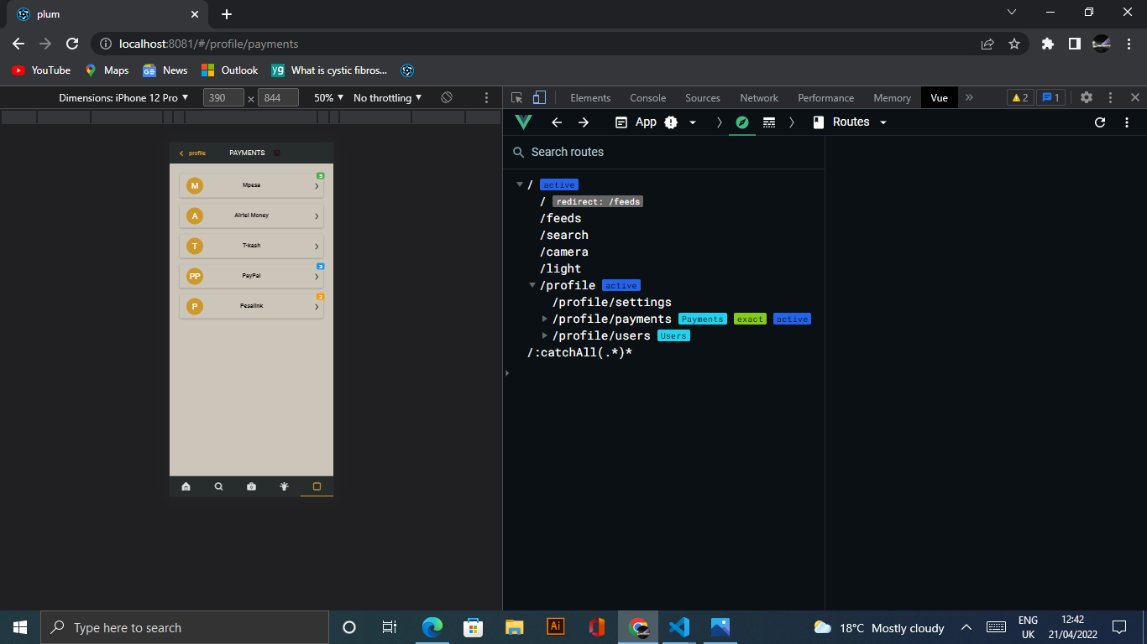Refresh the Vue devtools panel
The width and height of the screenshot is (1147, 644).
tap(1100, 122)
